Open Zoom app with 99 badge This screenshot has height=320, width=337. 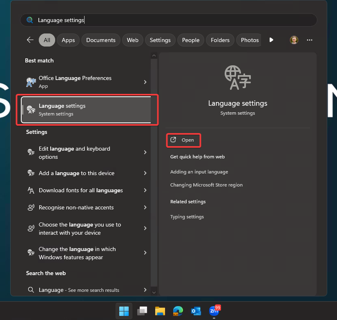(x=214, y=311)
